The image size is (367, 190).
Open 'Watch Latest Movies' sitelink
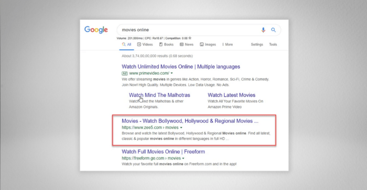coord(232,95)
